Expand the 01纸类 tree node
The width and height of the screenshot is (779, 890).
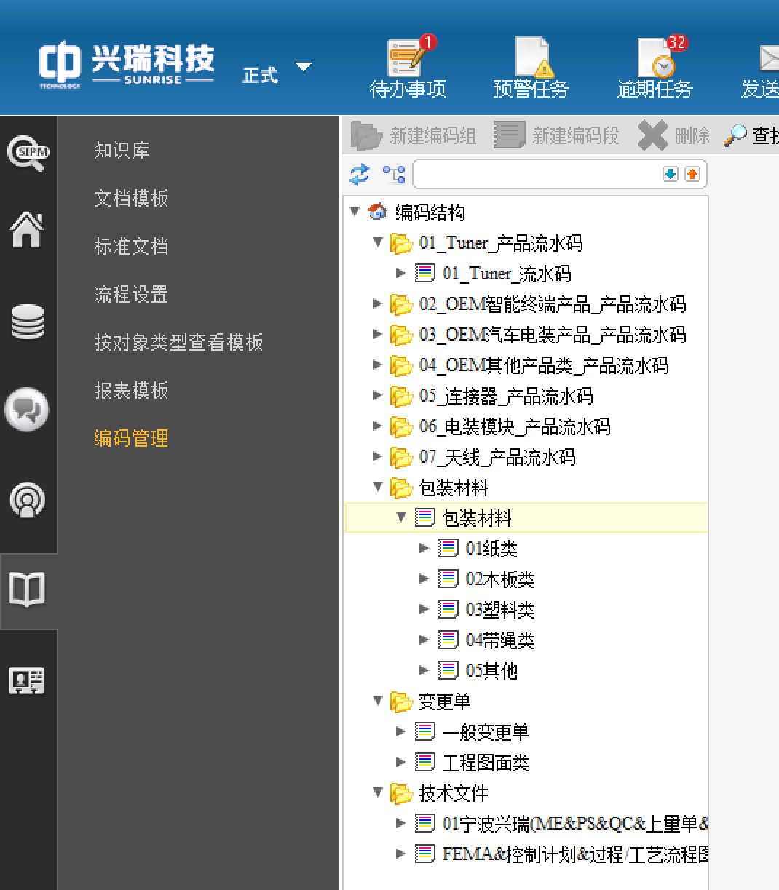(x=424, y=548)
